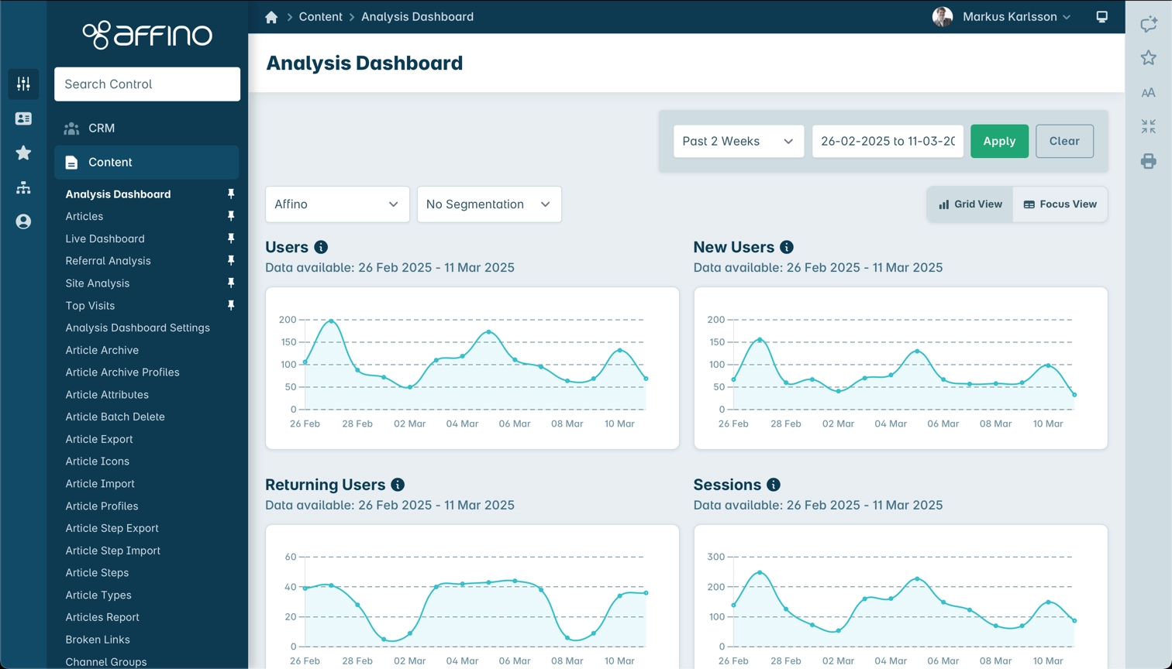1172x669 pixels.
Task: Open Live Dashboard in the sidebar menu
Action: point(105,238)
